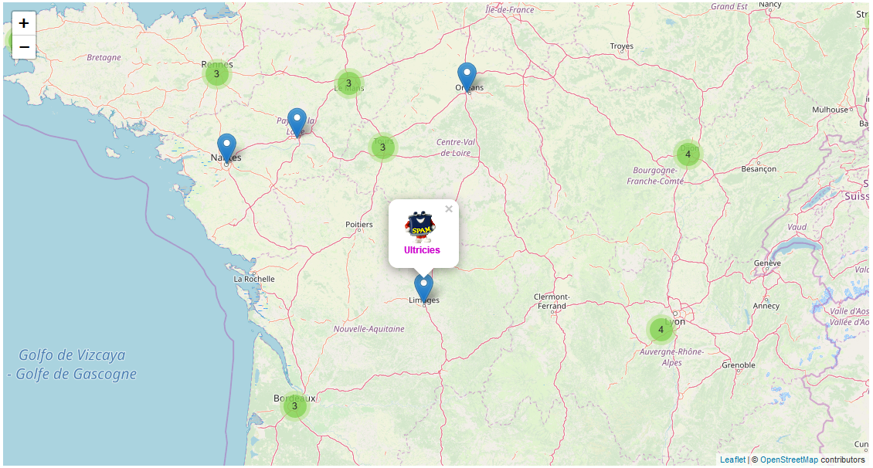Select the blue marker at Orléans
873x468 pixels.
pyautogui.click(x=467, y=77)
